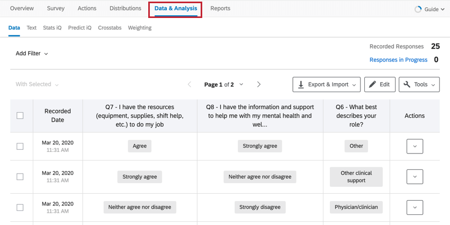Click the Guide spinner icon
The image size is (450, 225).
(418, 9)
